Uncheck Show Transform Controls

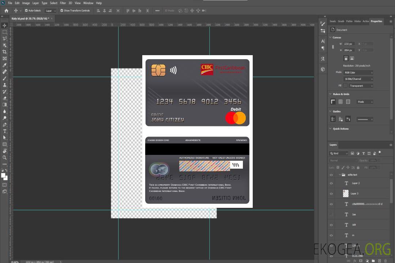pos(62,11)
